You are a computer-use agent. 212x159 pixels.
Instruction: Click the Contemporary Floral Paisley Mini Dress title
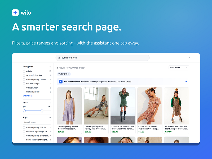pos(95,128)
